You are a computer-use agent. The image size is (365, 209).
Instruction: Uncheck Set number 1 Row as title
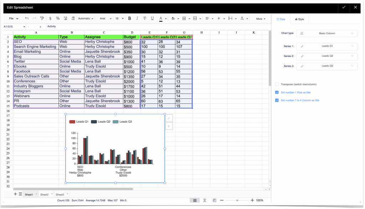pos(277,92)
